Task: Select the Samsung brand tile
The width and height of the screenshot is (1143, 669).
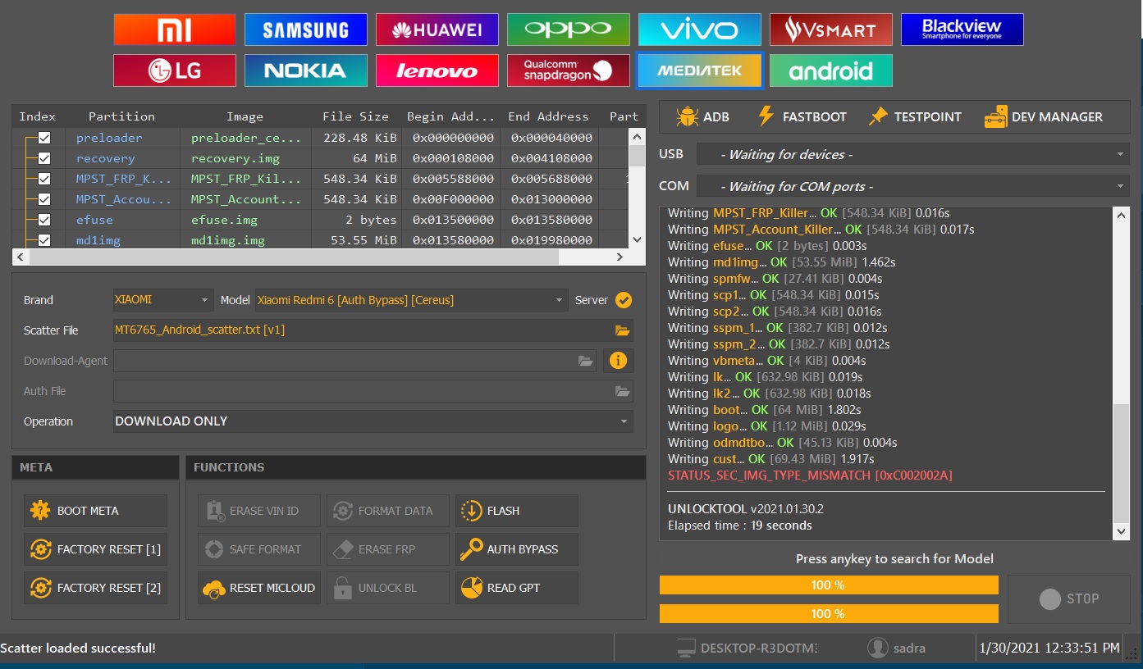Action: (306, 30)
